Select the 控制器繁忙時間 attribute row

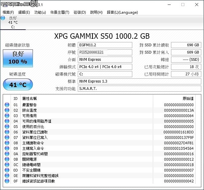click(99, 154)
